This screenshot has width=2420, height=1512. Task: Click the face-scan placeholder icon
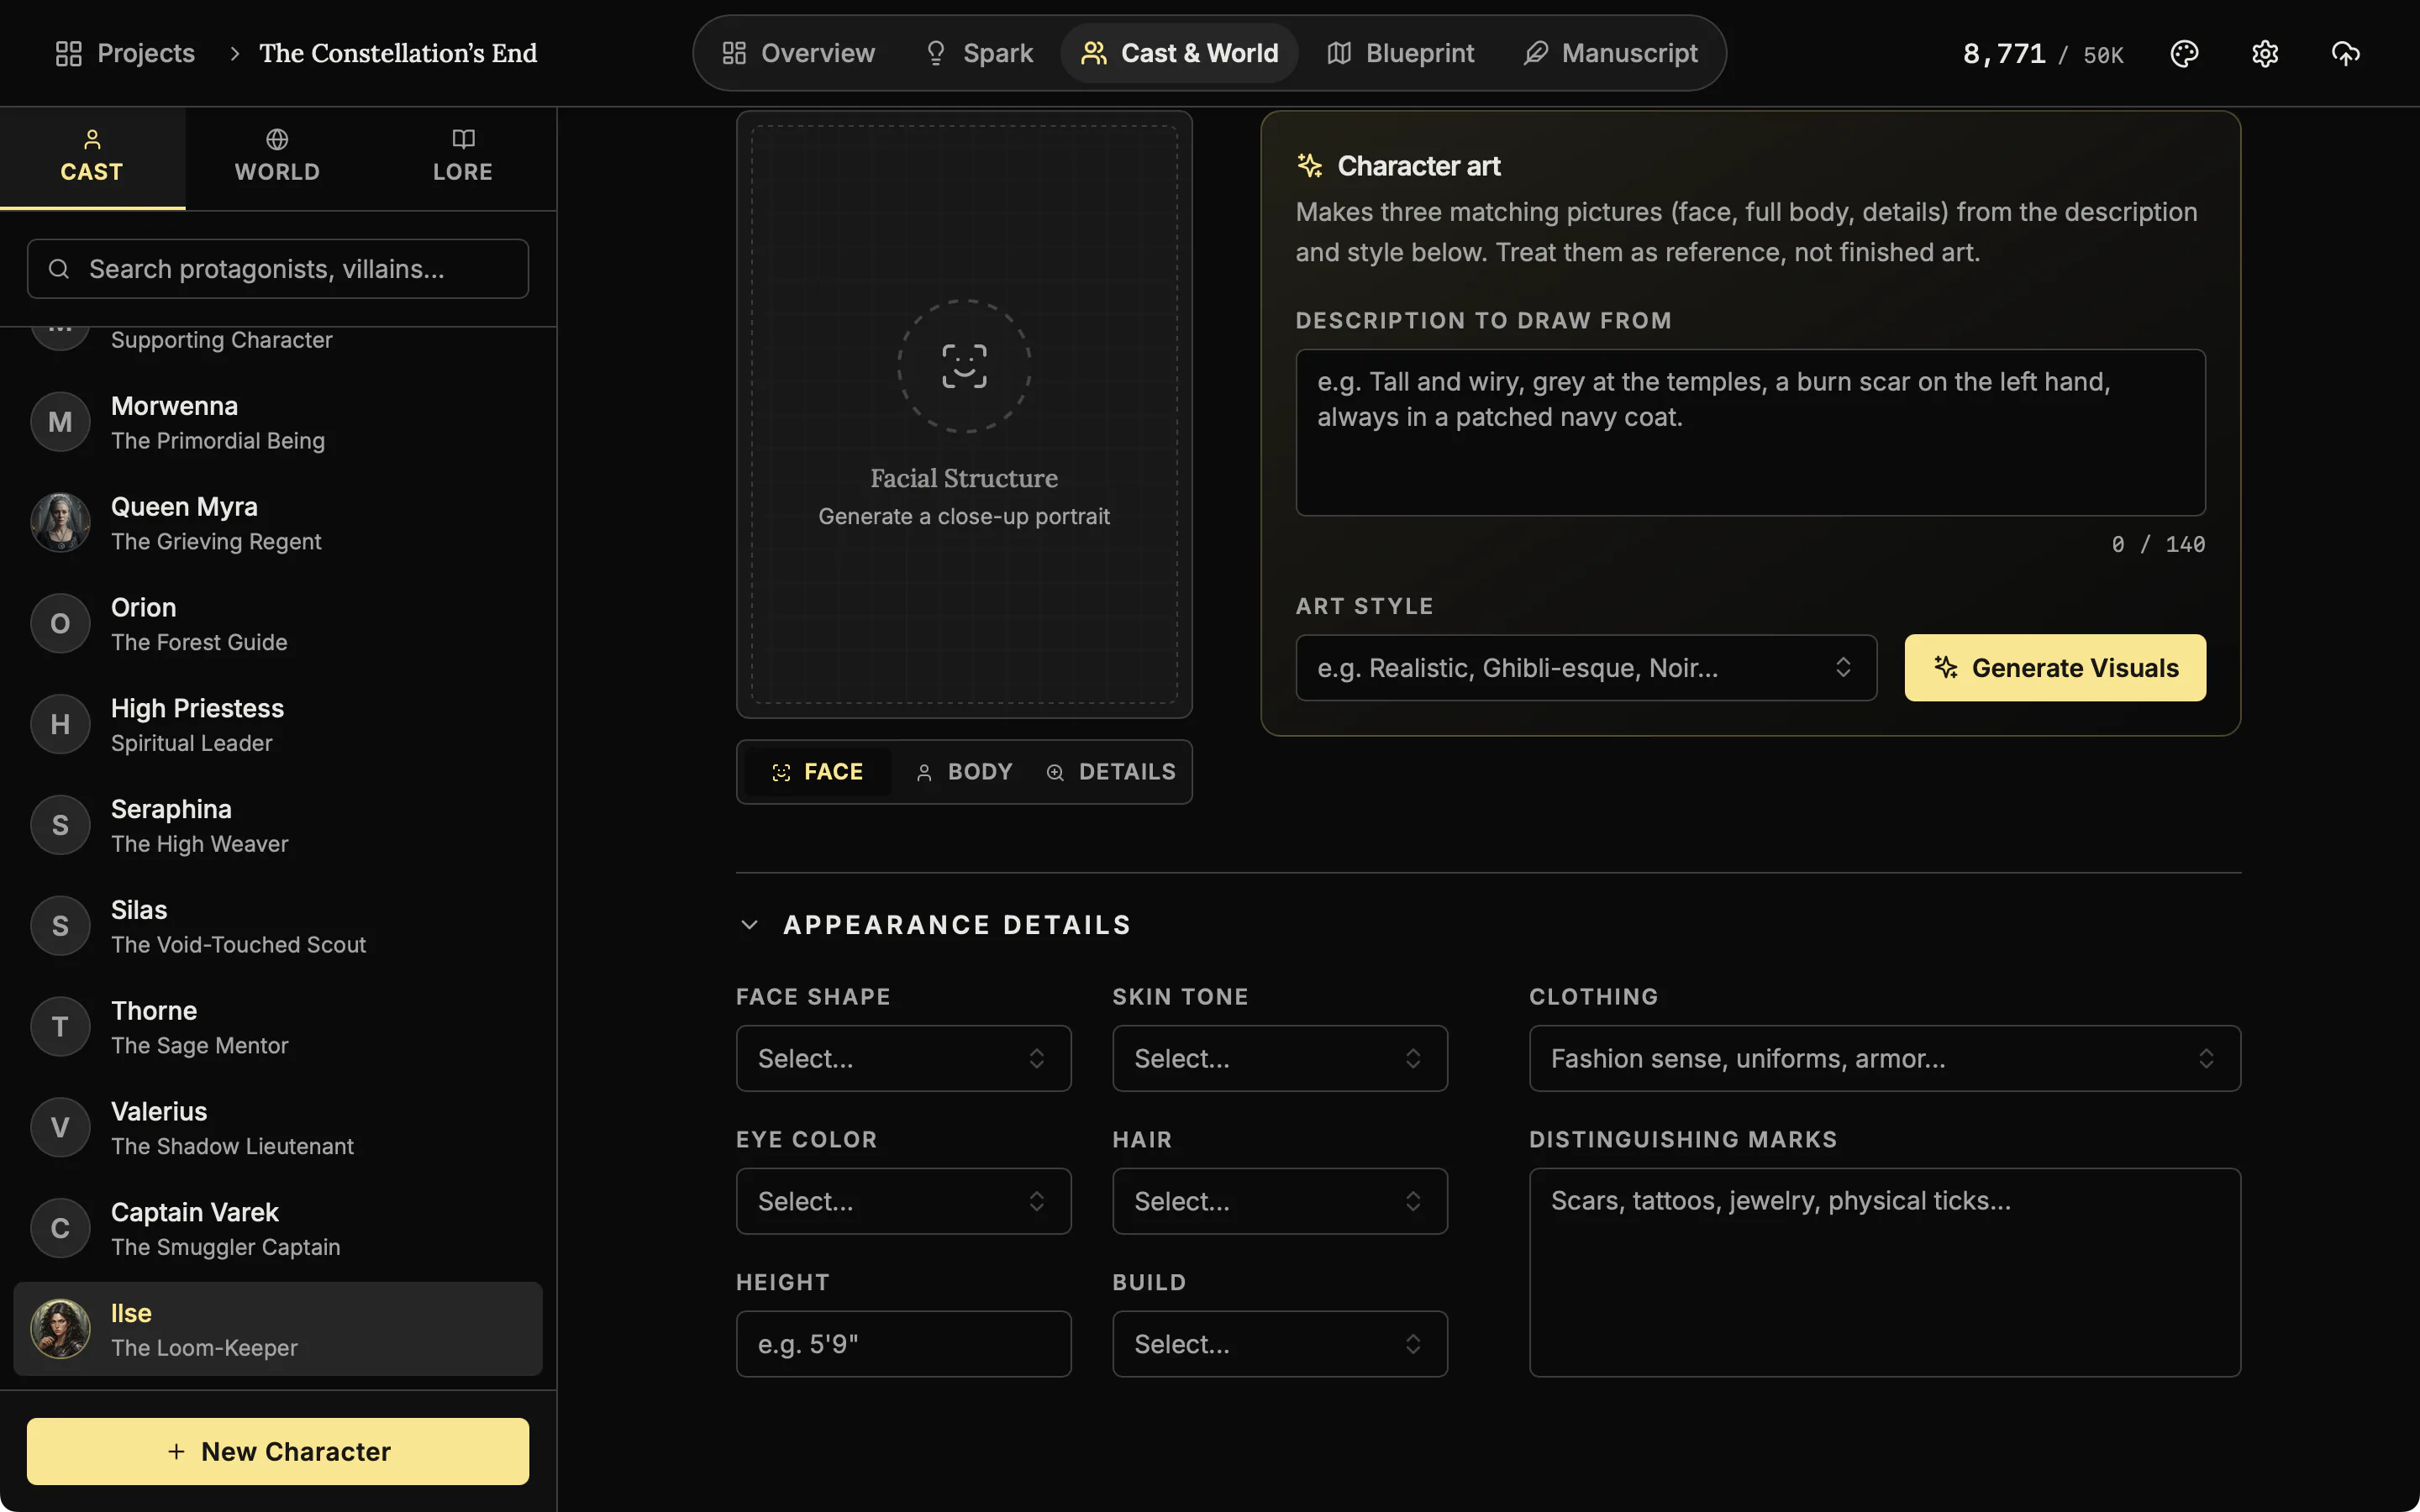(x=964, y=366)
